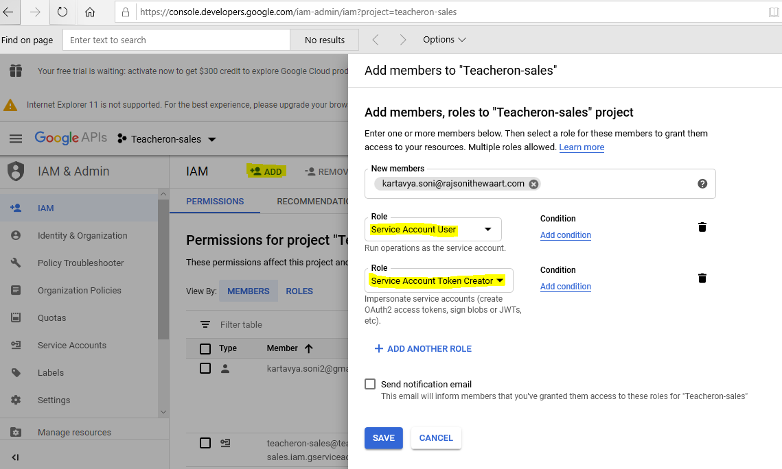
Task: Click the New members help icon
Action: coord(702,184)
